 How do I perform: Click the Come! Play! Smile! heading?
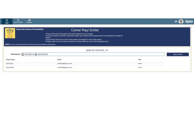(85, 30)
